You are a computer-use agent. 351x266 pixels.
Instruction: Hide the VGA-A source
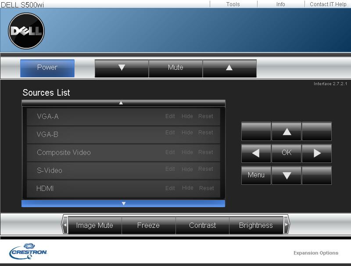click(x=187, y=116)
